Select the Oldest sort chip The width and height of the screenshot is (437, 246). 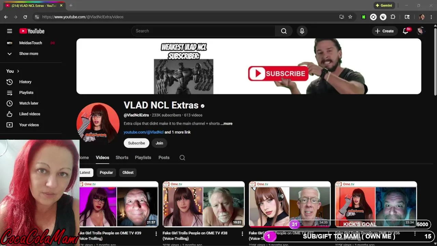click(x=128, y=173)
